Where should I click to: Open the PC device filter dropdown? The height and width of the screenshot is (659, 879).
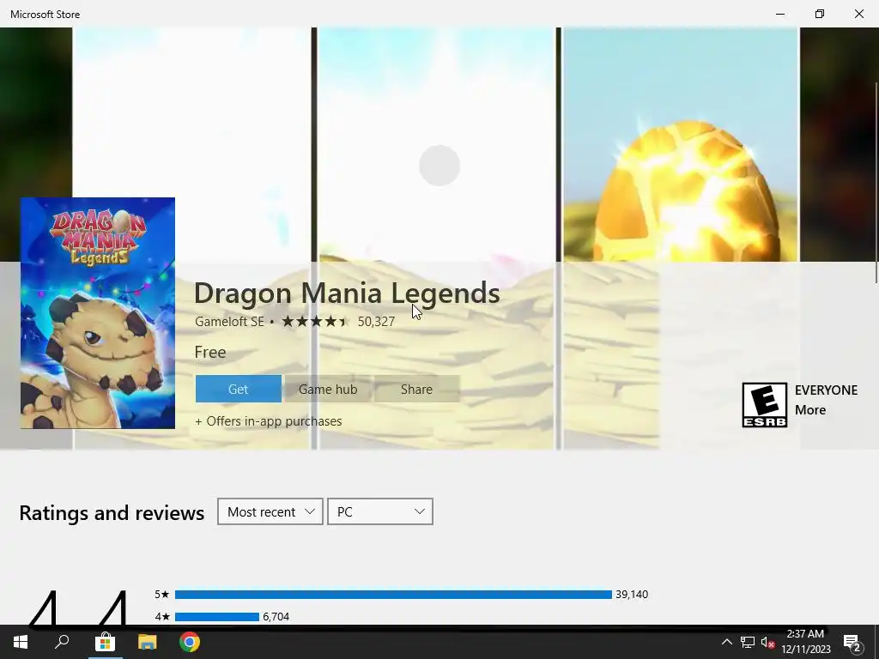pyautogui.click(x=380, y=511)
